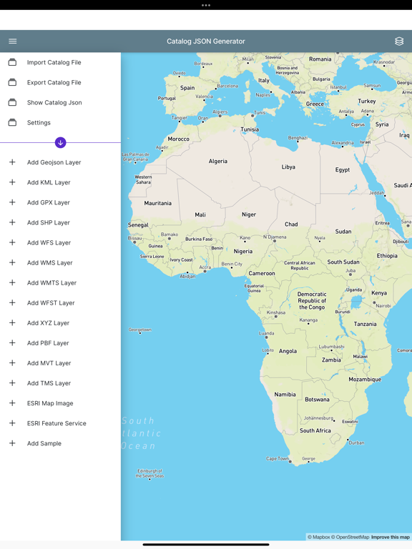This screenshot has height=549, width=412.
Task: Choose Add Geojson Layer text
Action: 54,162
